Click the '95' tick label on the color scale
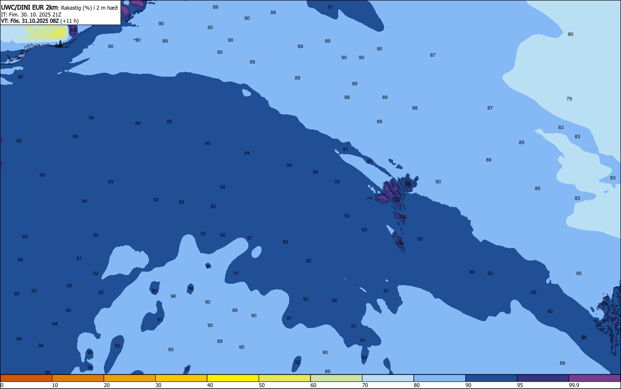Viewport: 621px width, 389px height. (x=520, y=385)
